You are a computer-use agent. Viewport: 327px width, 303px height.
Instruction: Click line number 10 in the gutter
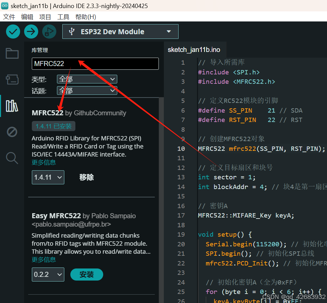pos(181,148)
